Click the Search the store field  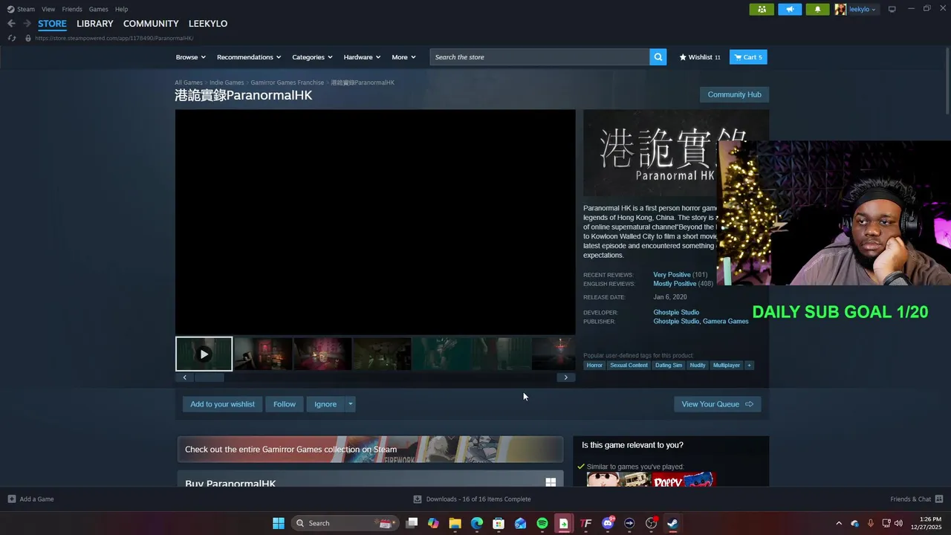(x=539, y=57)
